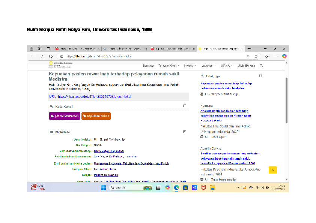This screenshot has height=223, width=316.
Task: Open Studi kepuasan pasien Lenggogeni Padang link
Action: pos(230,159)
